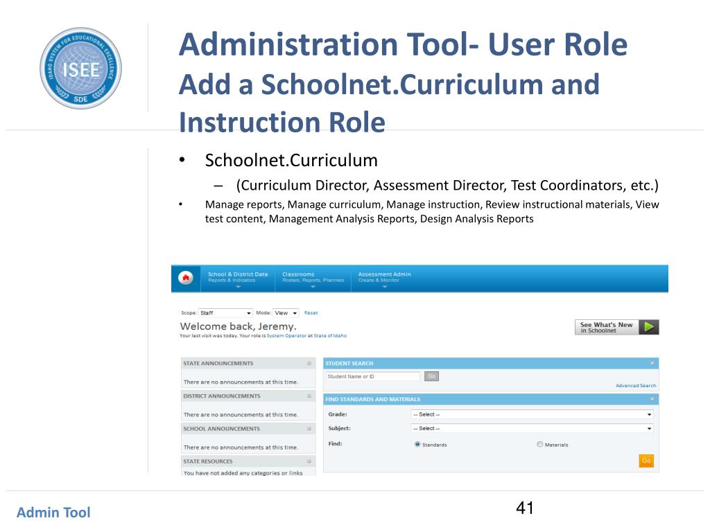710x532 pixels.
Task: Click the green play arrow for What's New
Action: [649, 327]
